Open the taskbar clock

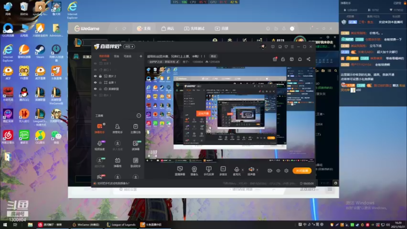[x=398, y=224]
